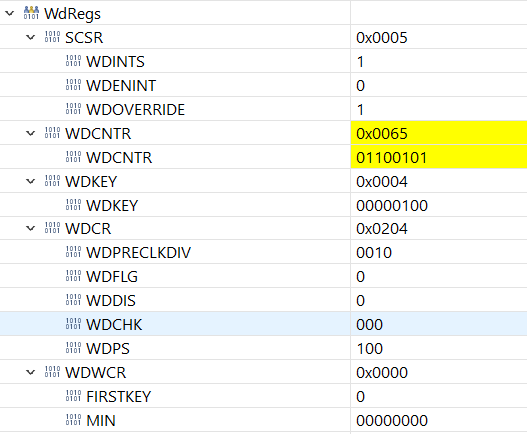Click the WDENINT bit-field icon

tap(73, 85)
